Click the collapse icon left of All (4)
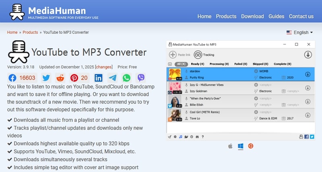The height and width of the screenshot is (172, 322). [170, 64]
